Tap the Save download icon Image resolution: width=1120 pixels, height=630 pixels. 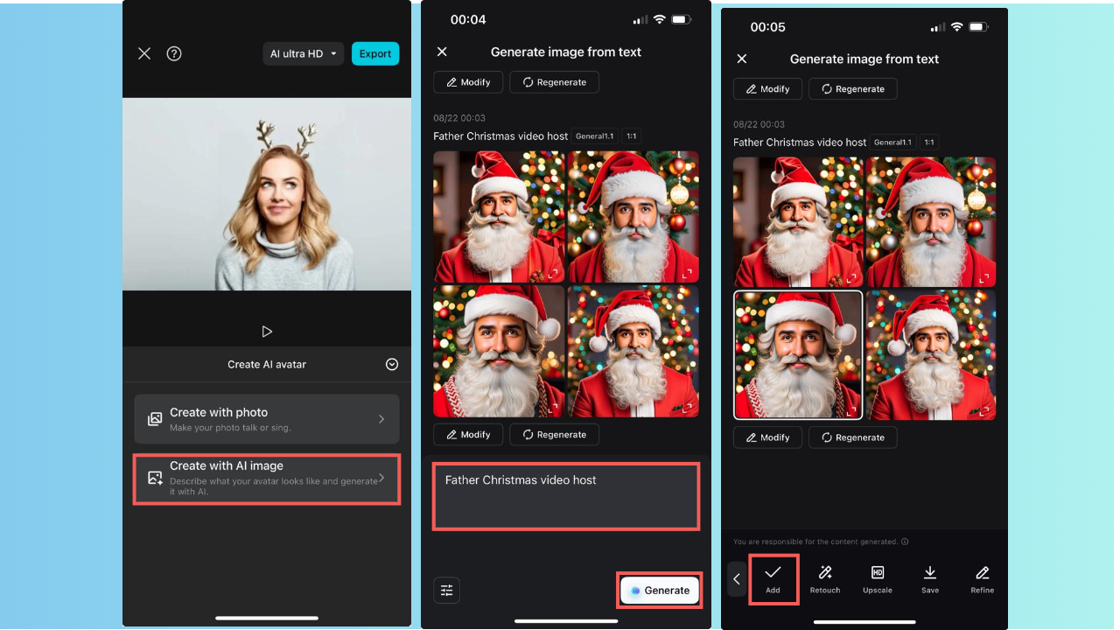coord(930,577)
